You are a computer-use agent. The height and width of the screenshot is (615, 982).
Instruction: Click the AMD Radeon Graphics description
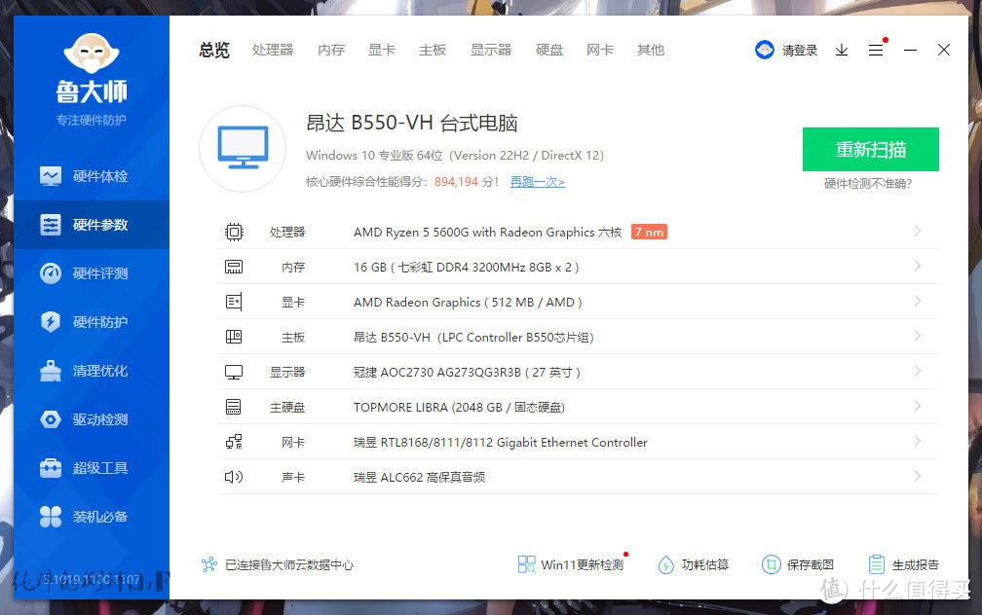point(468,303)
